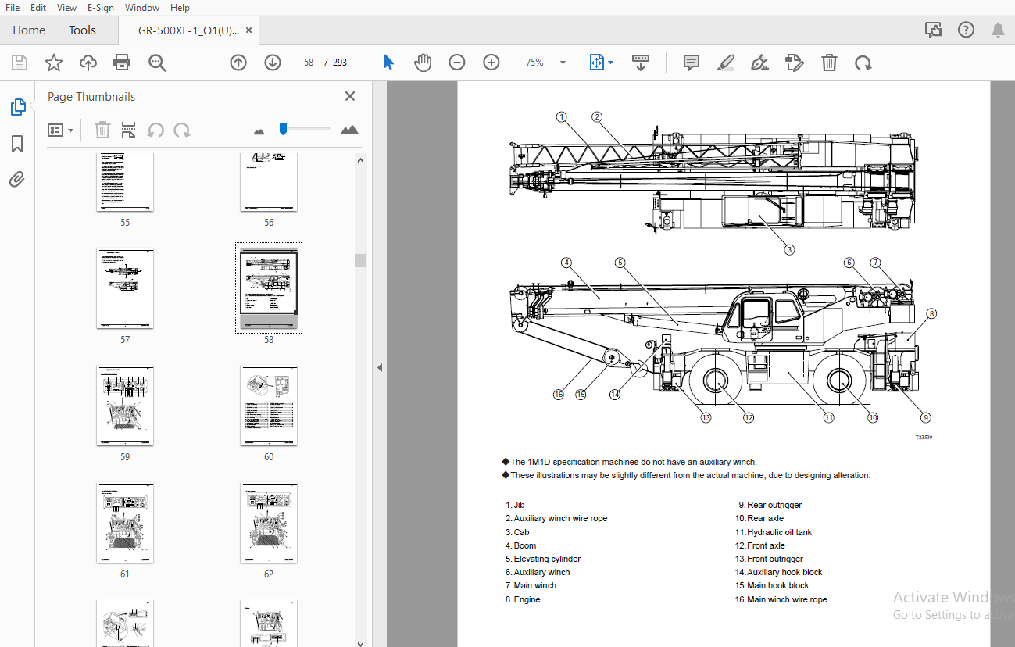
Task: Enlarge thumbnail size large mountains icon
Action: 349,130
